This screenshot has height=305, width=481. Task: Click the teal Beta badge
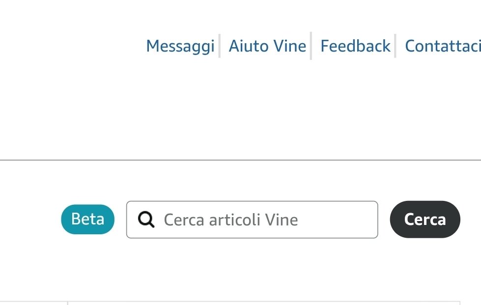tap(87, 219)
